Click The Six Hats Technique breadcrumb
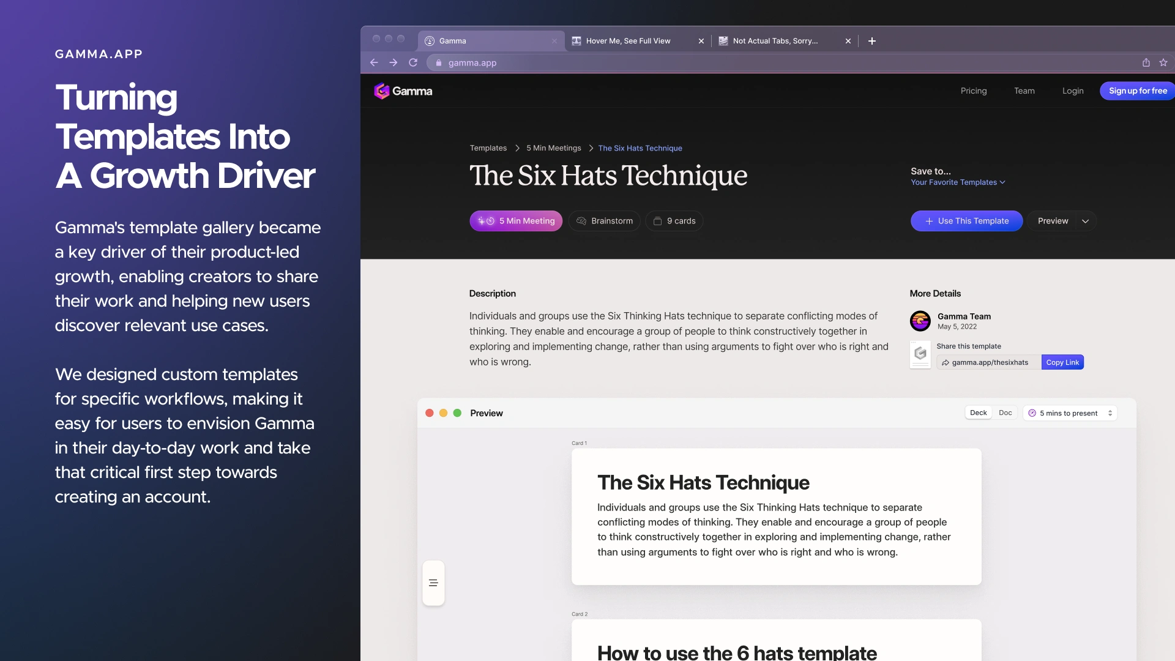 (640, 148)
